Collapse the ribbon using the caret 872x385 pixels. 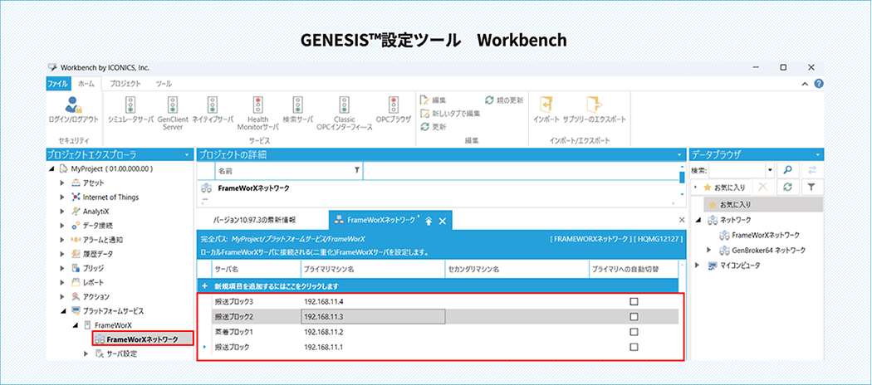tap(804, 84)
